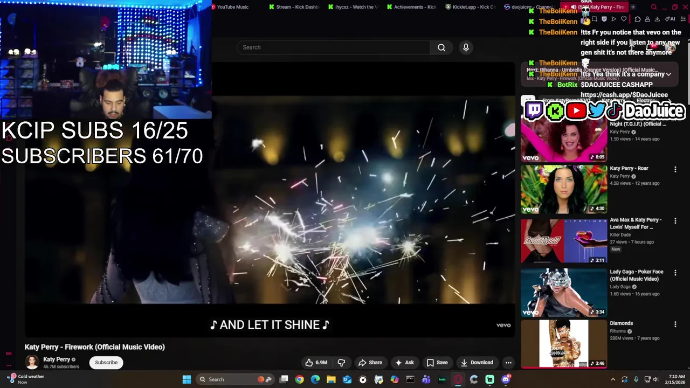Switch to Achievements - Kick tab

(412, 7)
